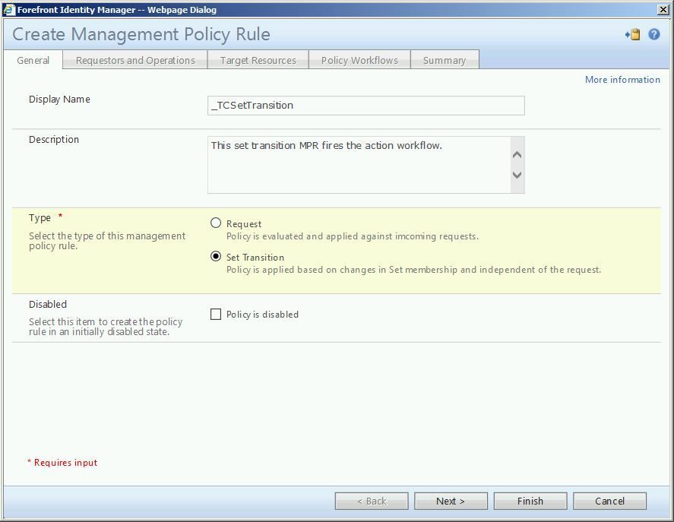
Task: Click the "Set Transition" option label
Action: (255, 257)
